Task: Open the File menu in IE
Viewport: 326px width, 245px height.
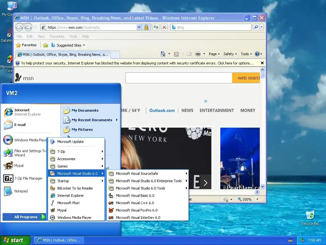Action: click(x=19, y=36)
